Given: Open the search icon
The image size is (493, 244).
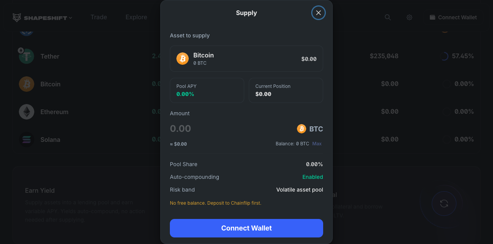Looking at the screenshot, I should tap(387, 17).
